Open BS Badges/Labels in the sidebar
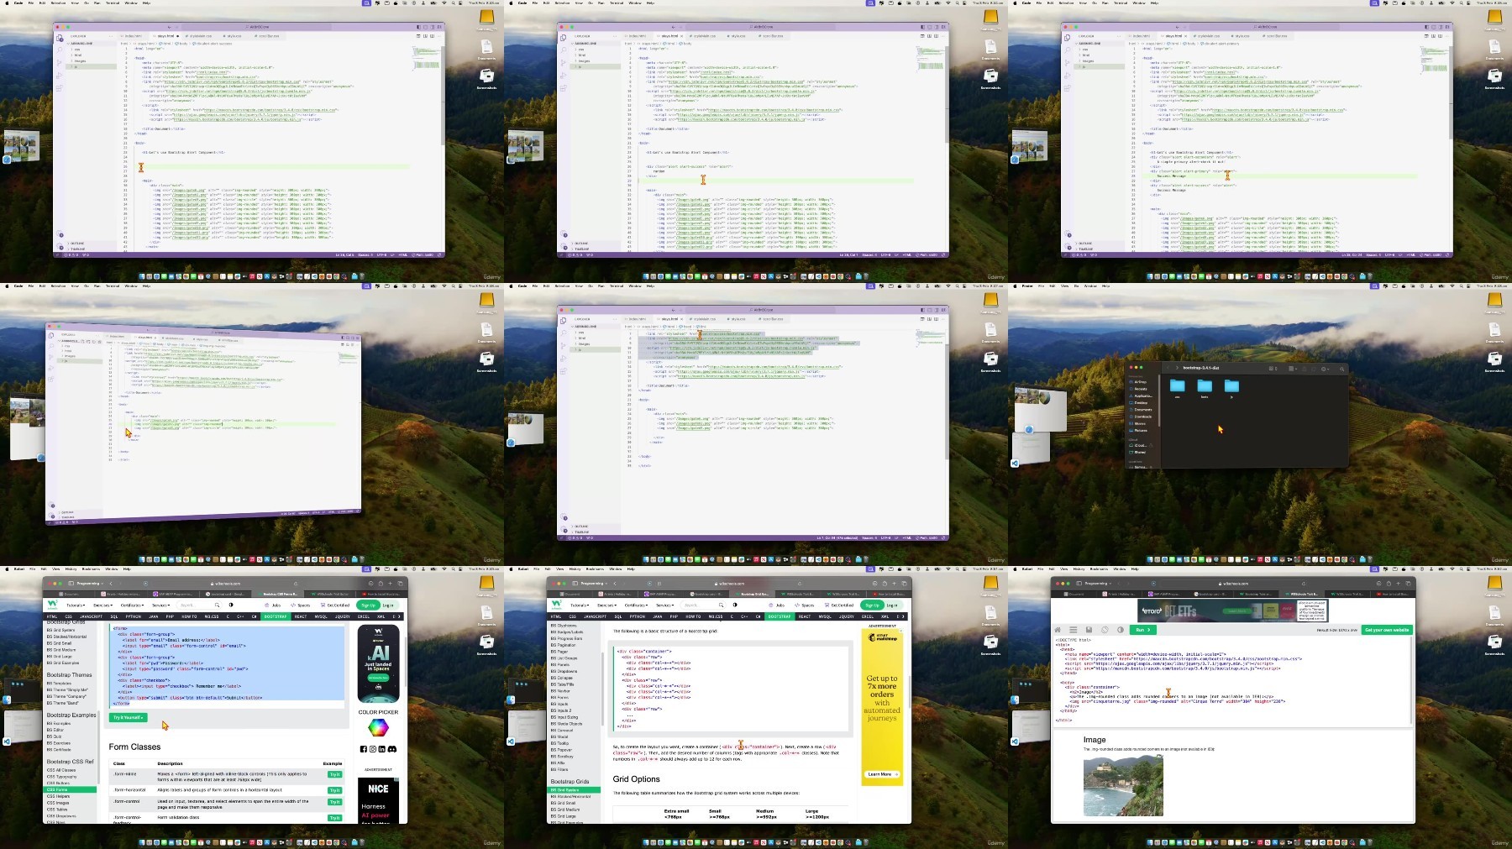The height and width of the screenshot is (849, 1512). pyautogui.click(x=567, y=632)
